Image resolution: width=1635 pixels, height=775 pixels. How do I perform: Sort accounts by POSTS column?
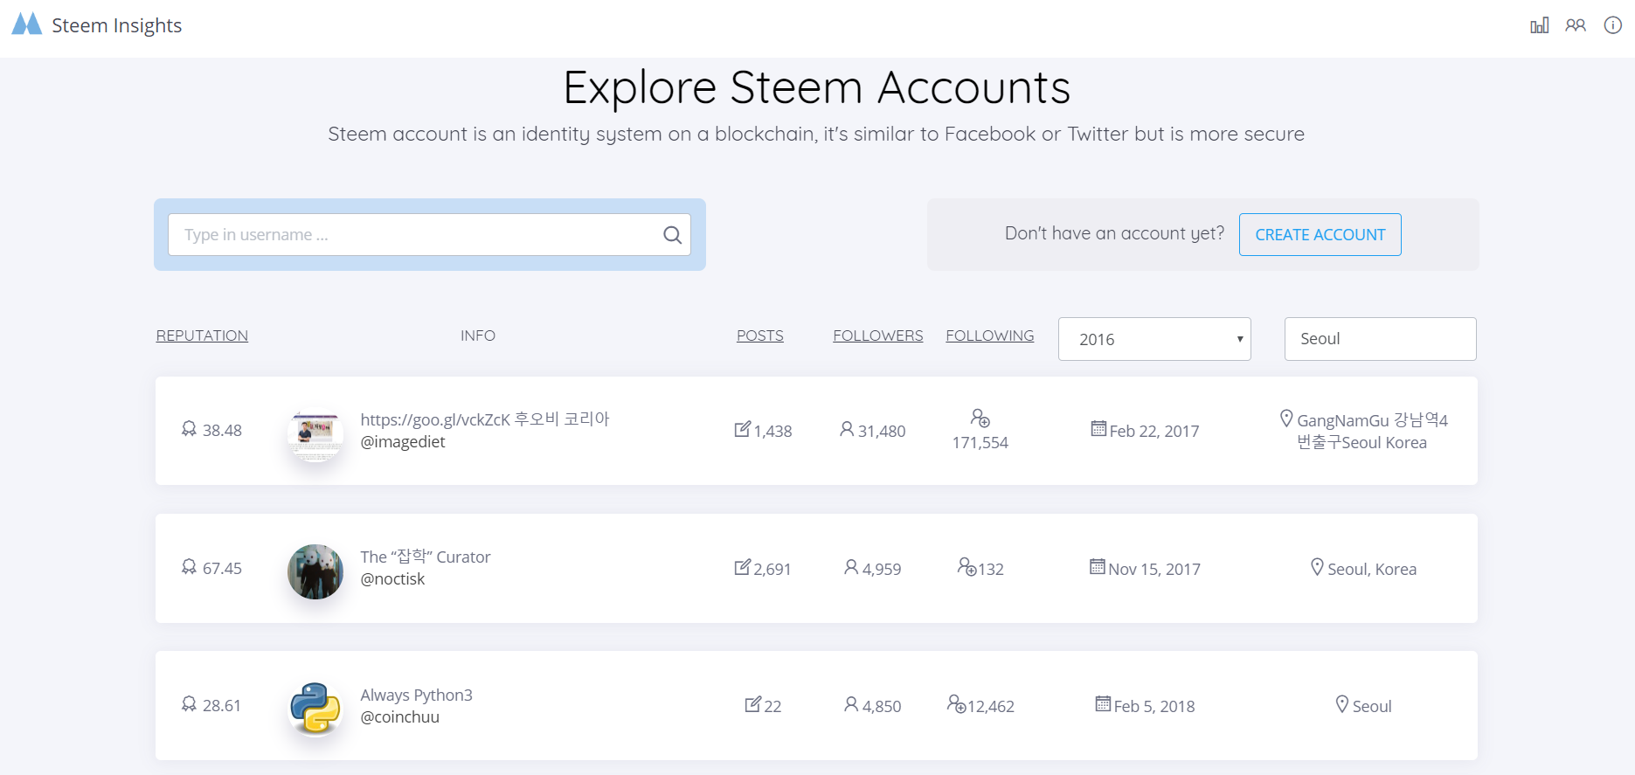759,336
